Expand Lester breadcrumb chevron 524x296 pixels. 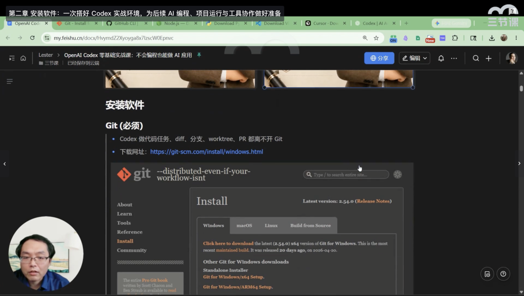click(x=59, y=55)
